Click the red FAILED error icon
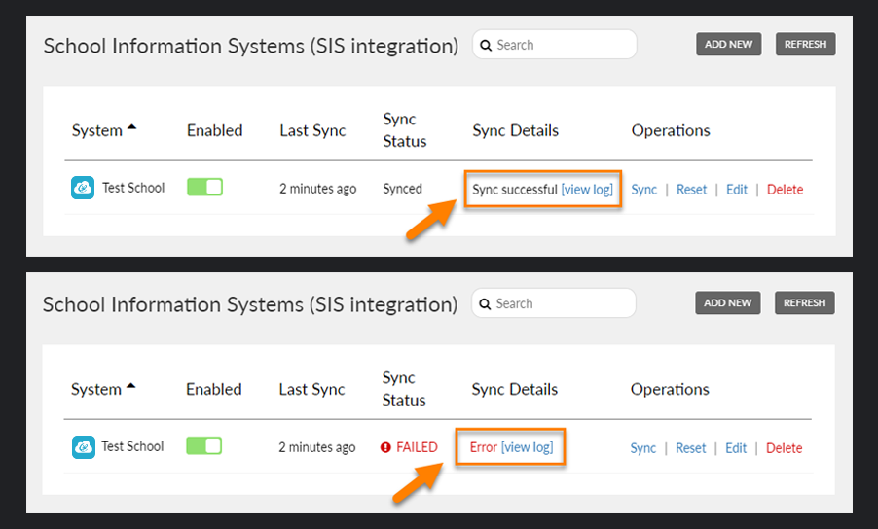The height and width of the screenshot is (529, 878). [x=385, y=447]
